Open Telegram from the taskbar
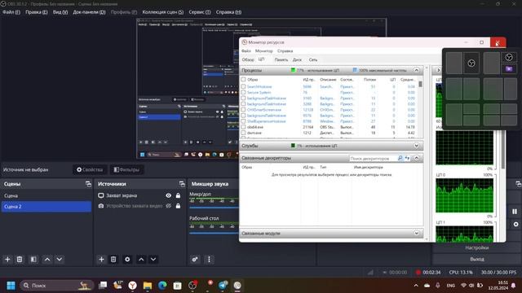The image size is (522, 293). [x=223, y=286]
